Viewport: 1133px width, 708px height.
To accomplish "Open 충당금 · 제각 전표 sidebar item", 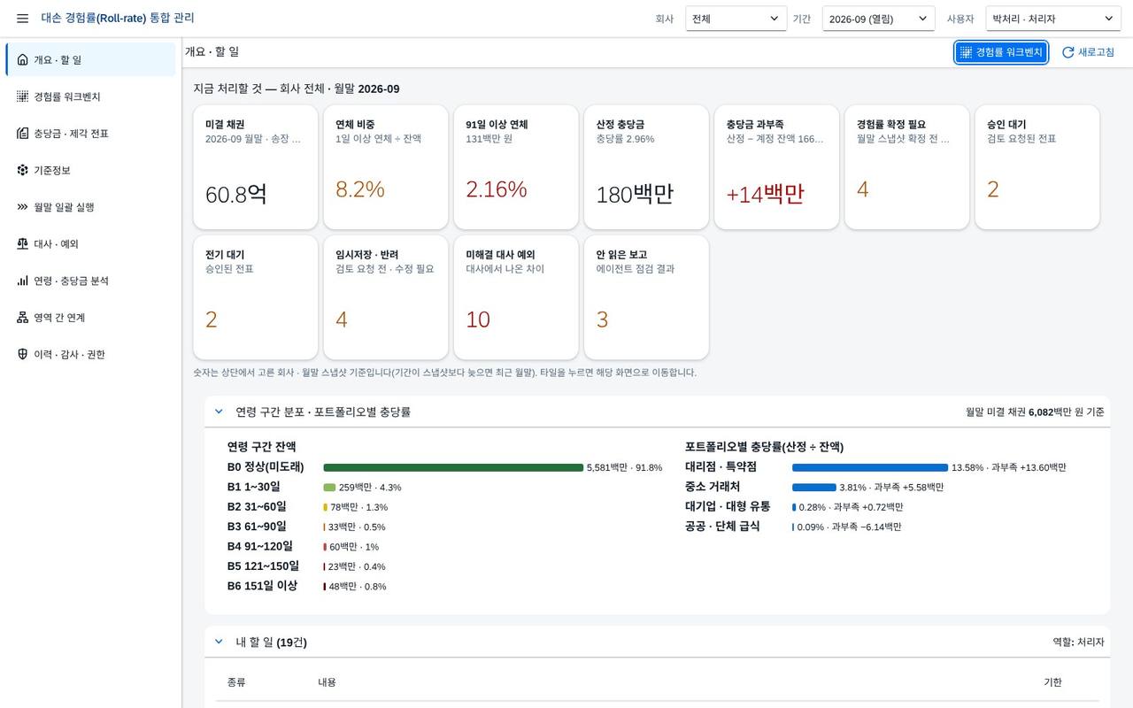I will click(x=90, y=134).
